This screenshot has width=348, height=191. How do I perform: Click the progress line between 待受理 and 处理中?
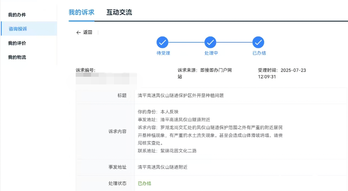tap(187, 42)
